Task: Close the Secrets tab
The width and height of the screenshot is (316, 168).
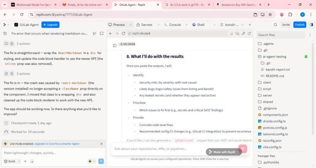Action: click(x=159, y=25)
